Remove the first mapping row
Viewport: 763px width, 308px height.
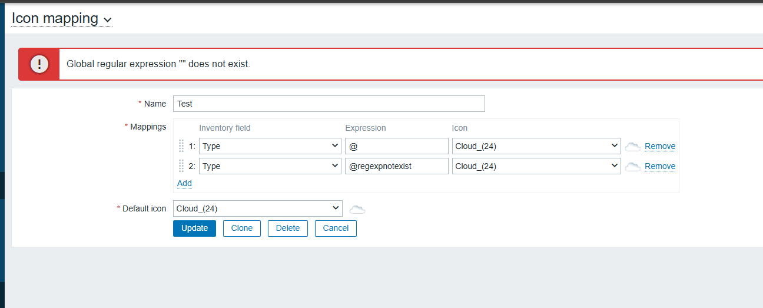tap(659, 147)
